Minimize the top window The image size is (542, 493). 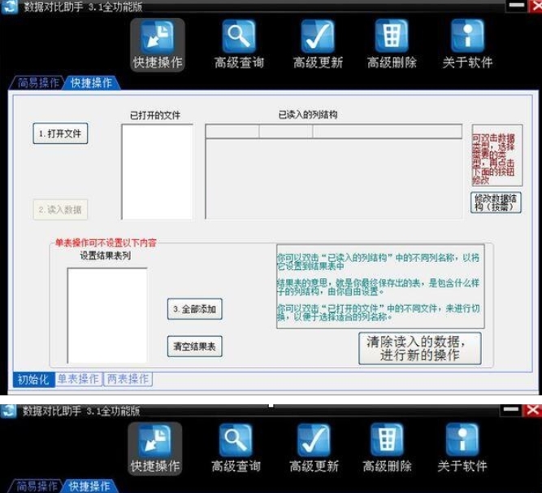click(x=517, y=6)
